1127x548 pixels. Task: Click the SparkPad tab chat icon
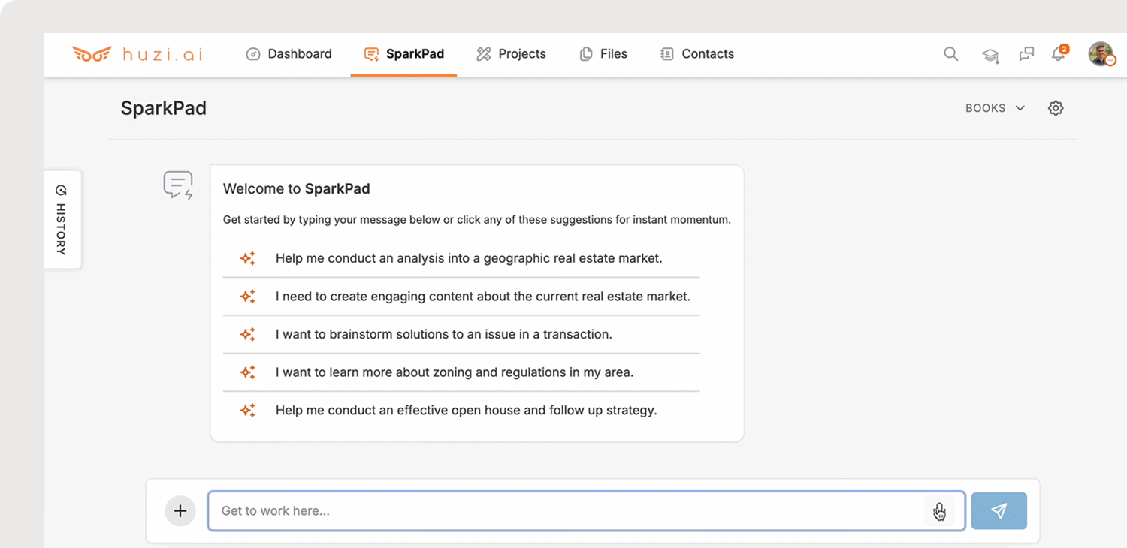pyautogui.click(x=371, y=54)
